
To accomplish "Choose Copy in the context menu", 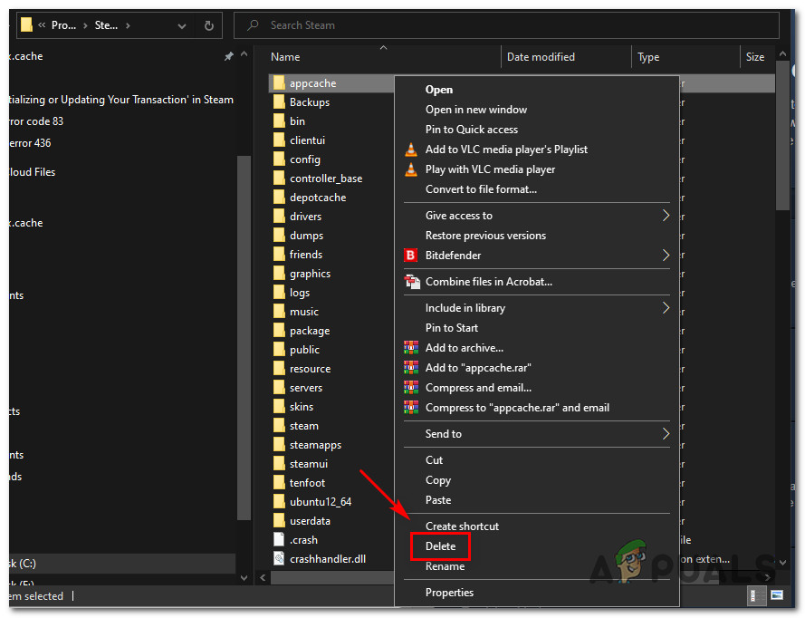I will pos(438,480).
